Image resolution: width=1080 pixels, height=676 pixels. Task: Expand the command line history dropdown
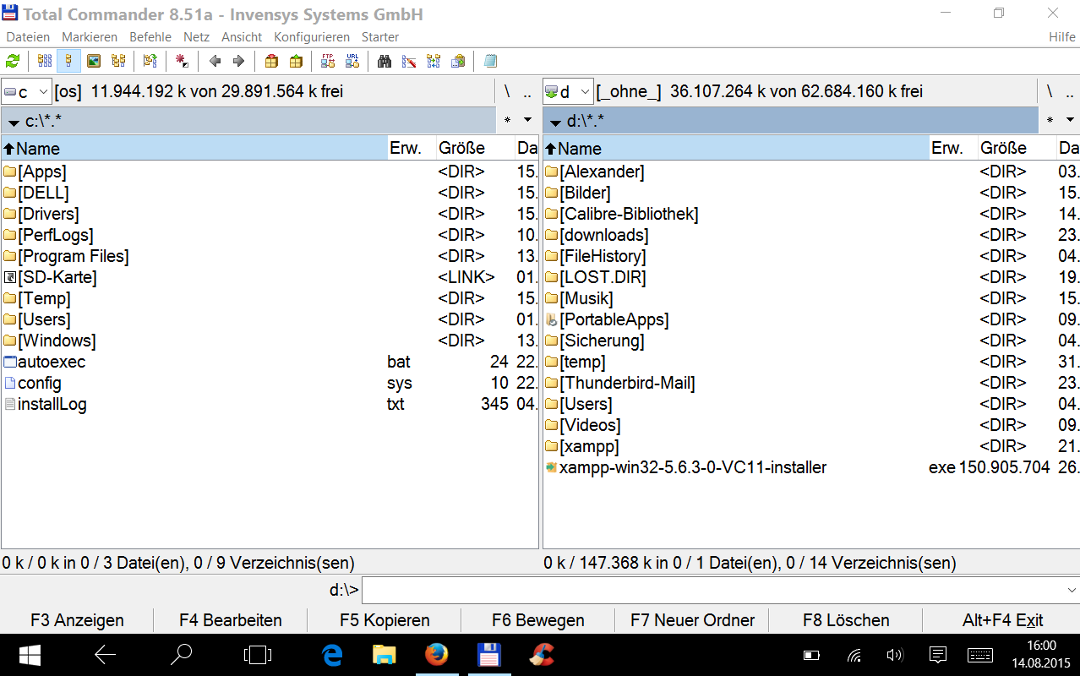point(1072,590)
